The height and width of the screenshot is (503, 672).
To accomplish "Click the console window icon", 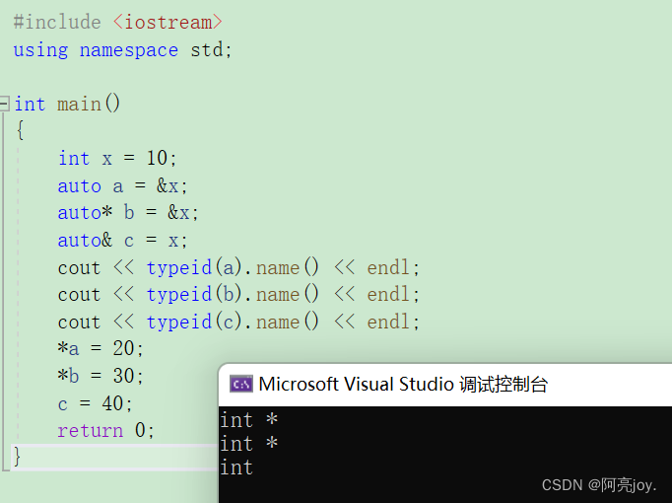I will [x=240, y=384].
